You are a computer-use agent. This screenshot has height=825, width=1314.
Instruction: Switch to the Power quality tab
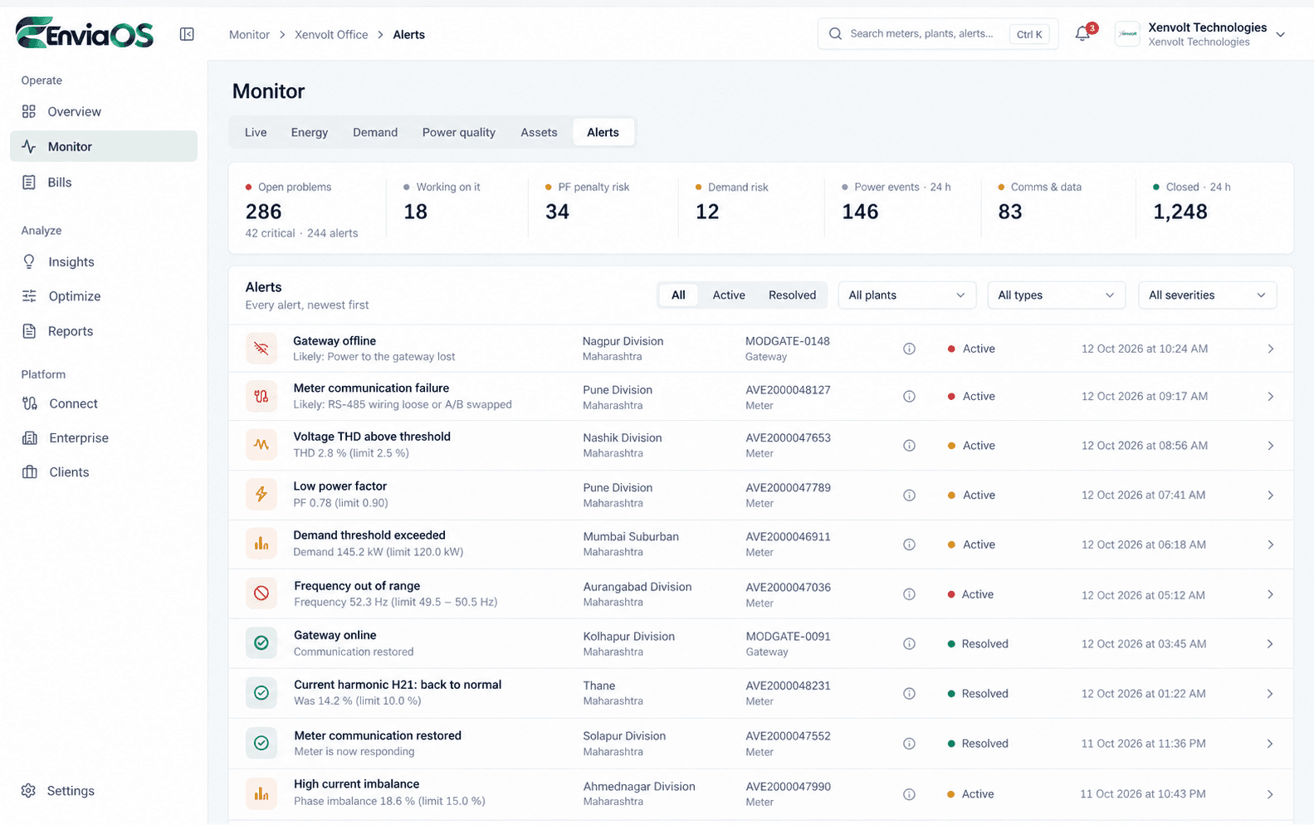(458, 133)
